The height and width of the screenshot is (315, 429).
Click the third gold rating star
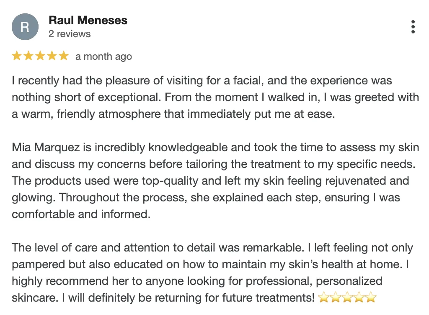coord(40,56)
